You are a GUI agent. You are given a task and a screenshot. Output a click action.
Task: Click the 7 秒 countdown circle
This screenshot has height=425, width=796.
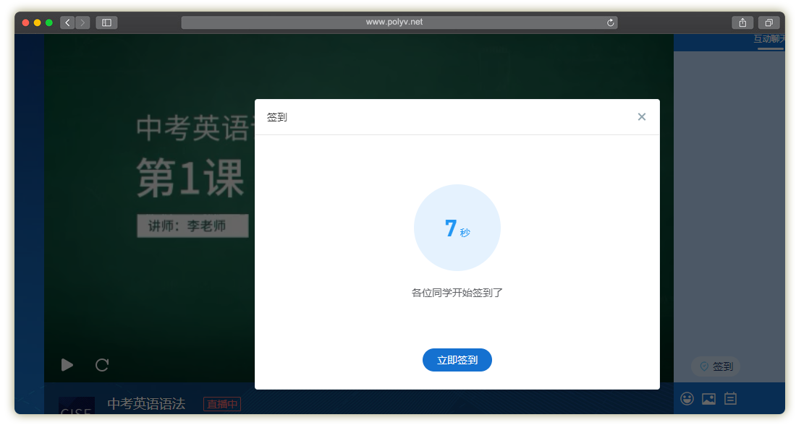(x=457, y=228)
